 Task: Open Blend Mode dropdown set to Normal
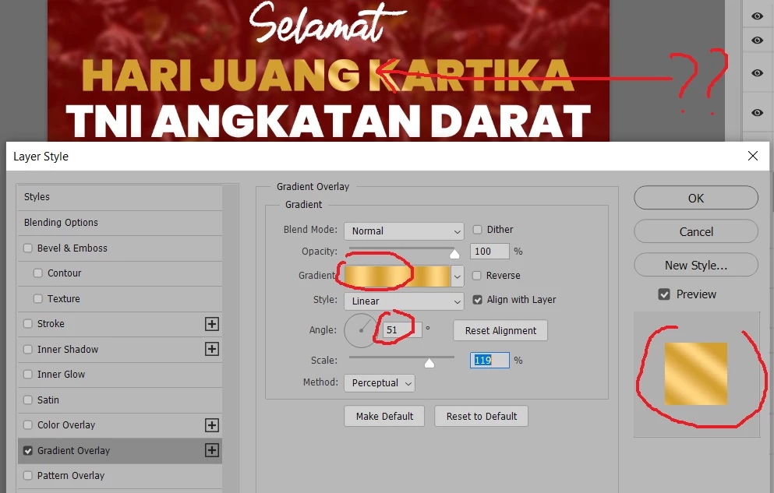tap(404, 231)
